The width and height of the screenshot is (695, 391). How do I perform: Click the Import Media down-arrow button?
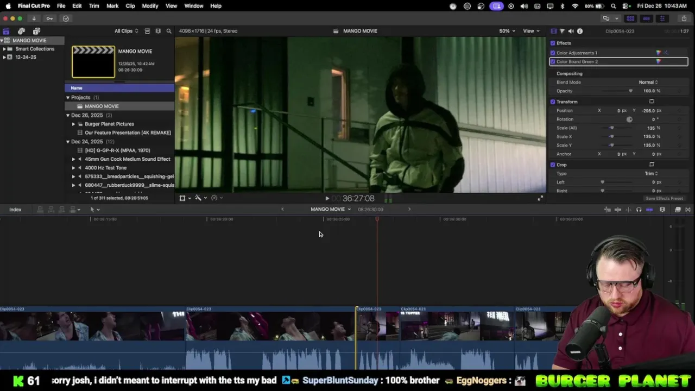pos(34,18)
